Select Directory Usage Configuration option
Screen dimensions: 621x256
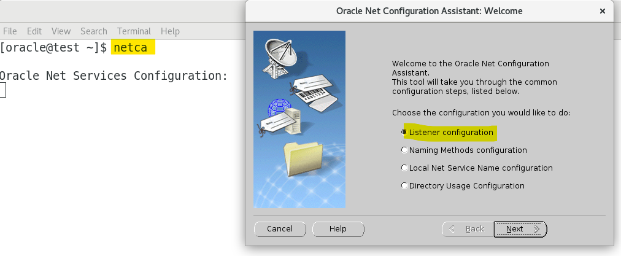coord(404,185)
